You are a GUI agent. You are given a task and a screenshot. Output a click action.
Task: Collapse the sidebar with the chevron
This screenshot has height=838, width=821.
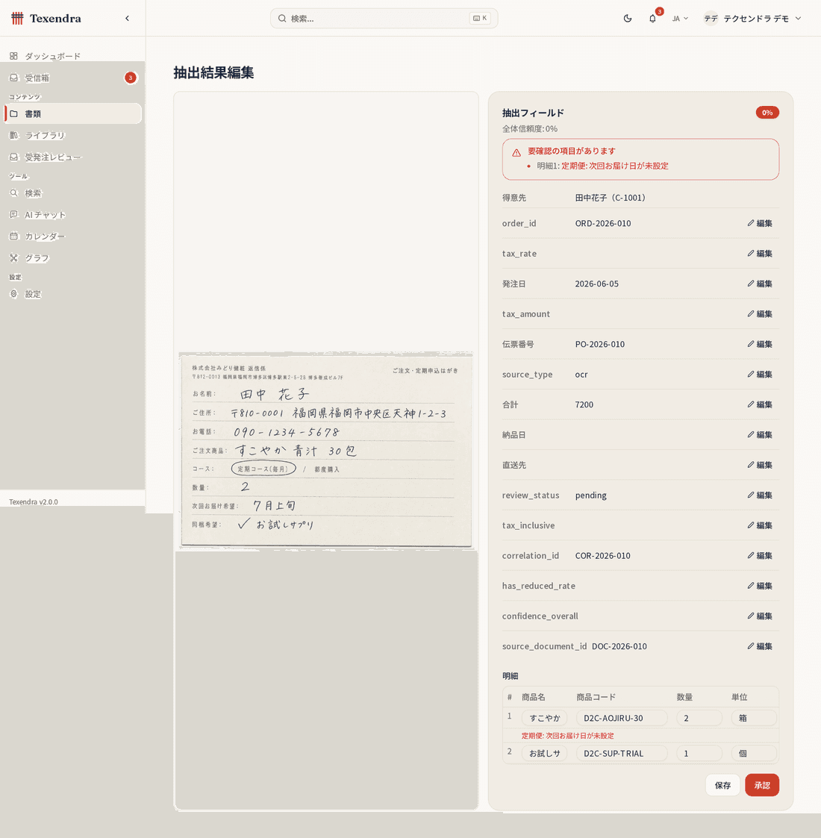127,18
